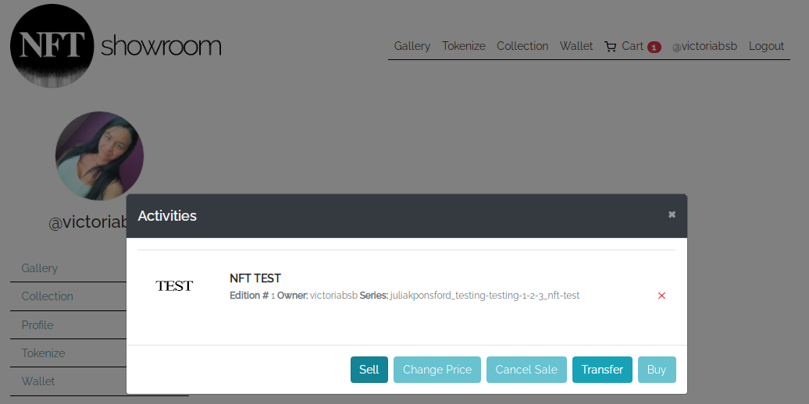Click Logout in top navigation
The image size is (809, 404).
coord(767,46)
